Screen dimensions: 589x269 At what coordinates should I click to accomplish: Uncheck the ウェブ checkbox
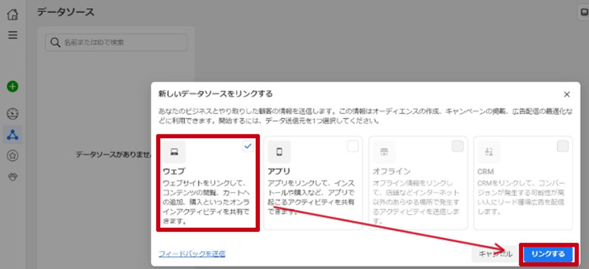click(248, 146)
